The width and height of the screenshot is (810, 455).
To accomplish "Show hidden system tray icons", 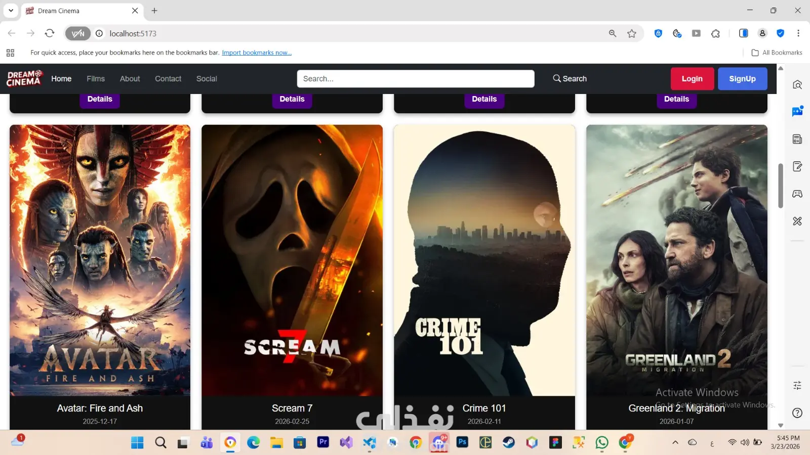I will point(675,442).
